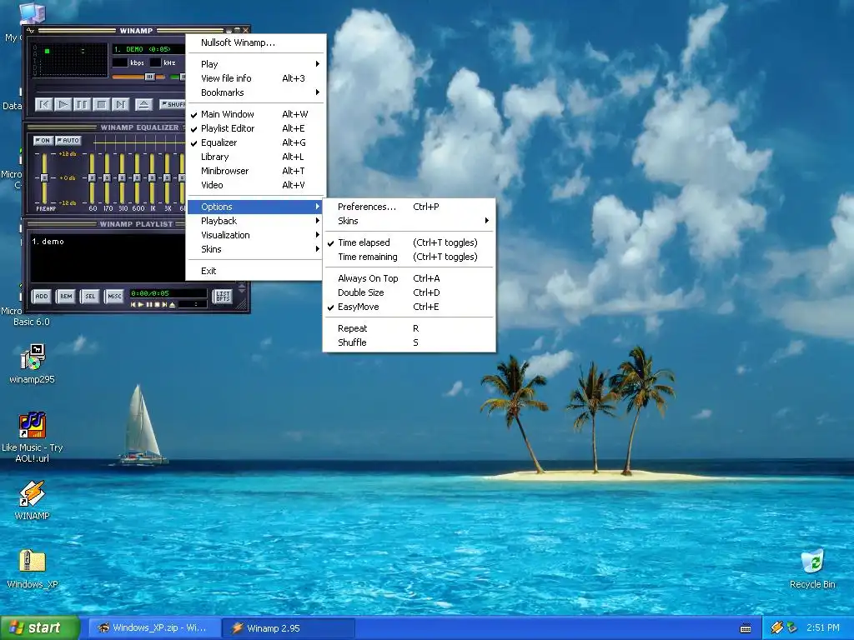
Task: Select the Windows_XP zip folder icon
Action: point(33,568)
